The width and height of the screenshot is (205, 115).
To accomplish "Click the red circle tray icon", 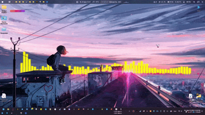I will [x=133, y=111].
